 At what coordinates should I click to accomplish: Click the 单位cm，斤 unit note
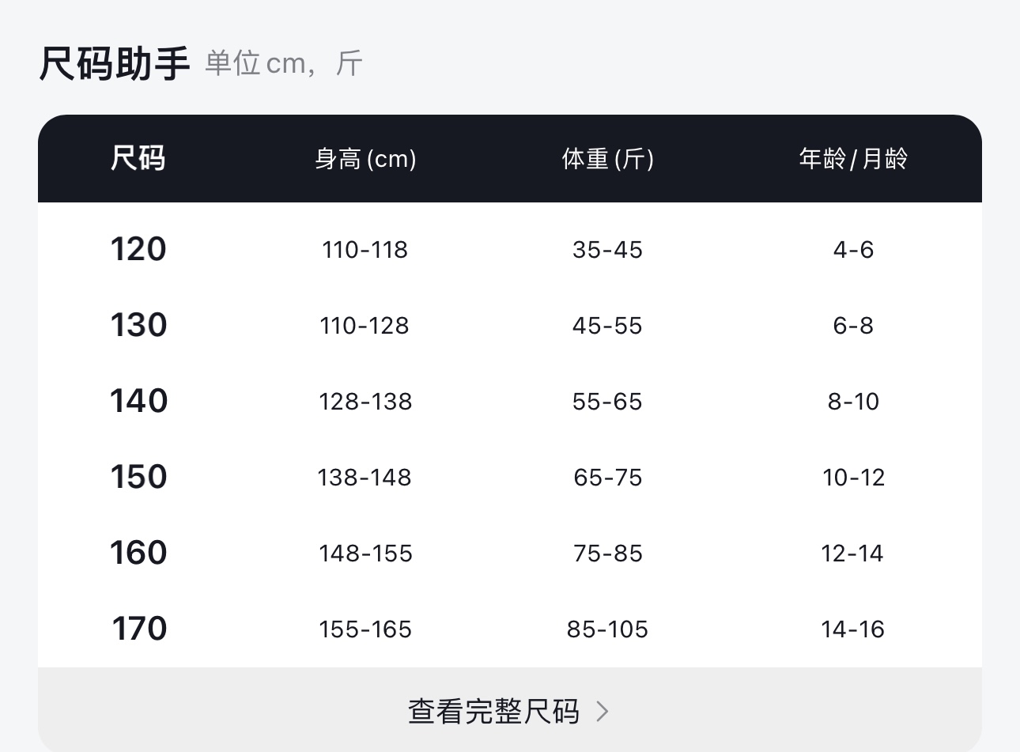pos(284,63)
